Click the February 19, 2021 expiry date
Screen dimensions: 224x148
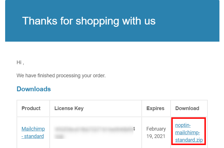click(x=156, y=132)
